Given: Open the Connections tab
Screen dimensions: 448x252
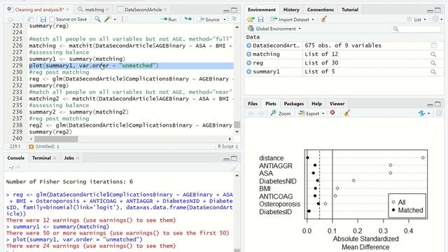Looking at the screenshot, I should (x=321, y=10).
